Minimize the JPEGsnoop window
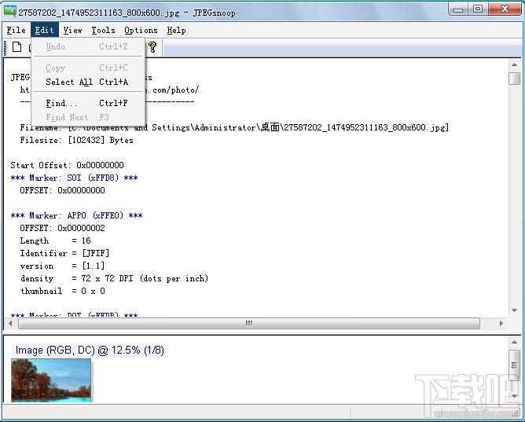 pyautogui.click(x=458, y=9)
